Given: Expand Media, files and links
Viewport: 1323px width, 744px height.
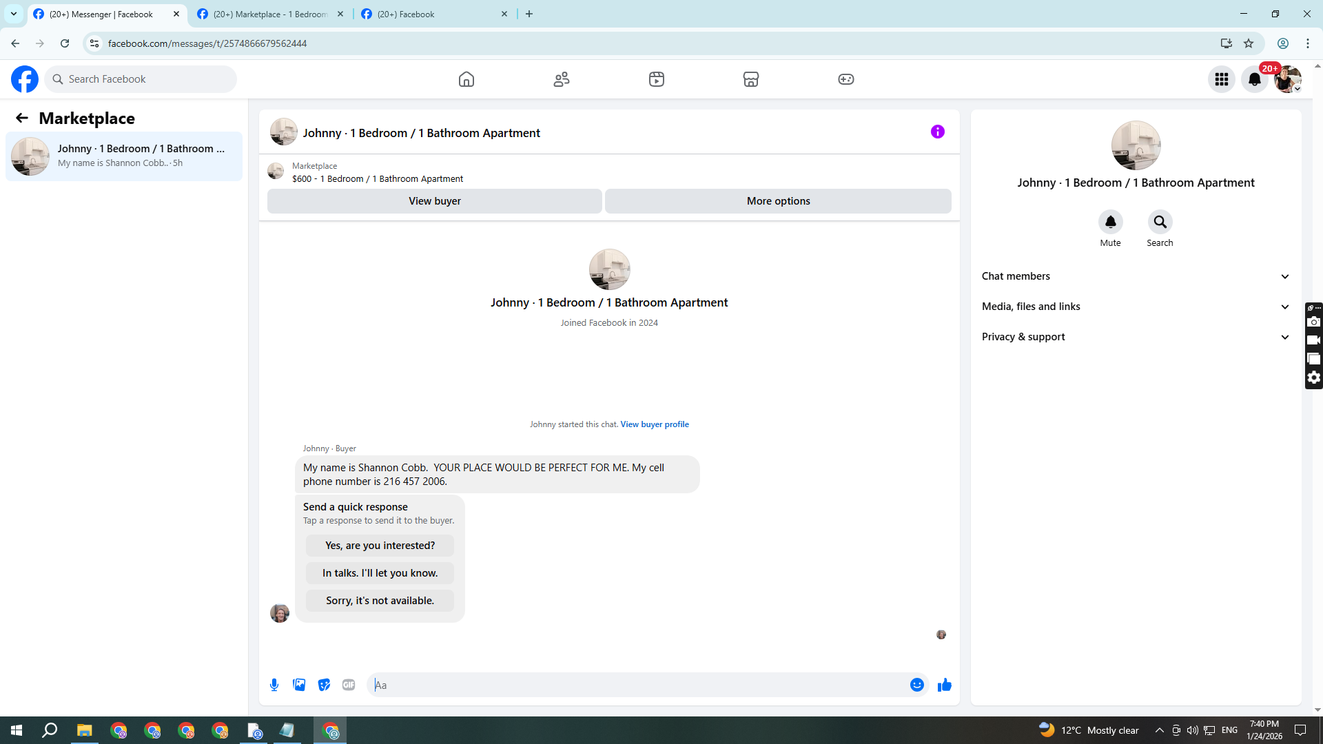Looking at the screenshot, I should coord(1136,307).
